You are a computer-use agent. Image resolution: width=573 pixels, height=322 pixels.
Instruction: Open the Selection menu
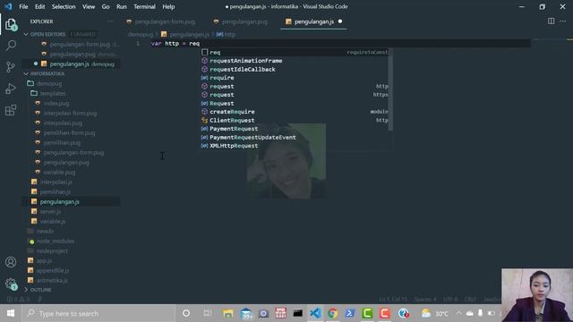pyautogui.click(x=64, y=6)
